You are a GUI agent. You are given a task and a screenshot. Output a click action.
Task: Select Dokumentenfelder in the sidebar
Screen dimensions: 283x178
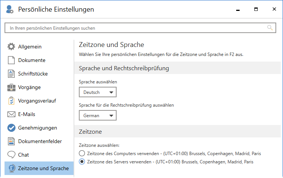pyautogui.click(x=39, y=141)
